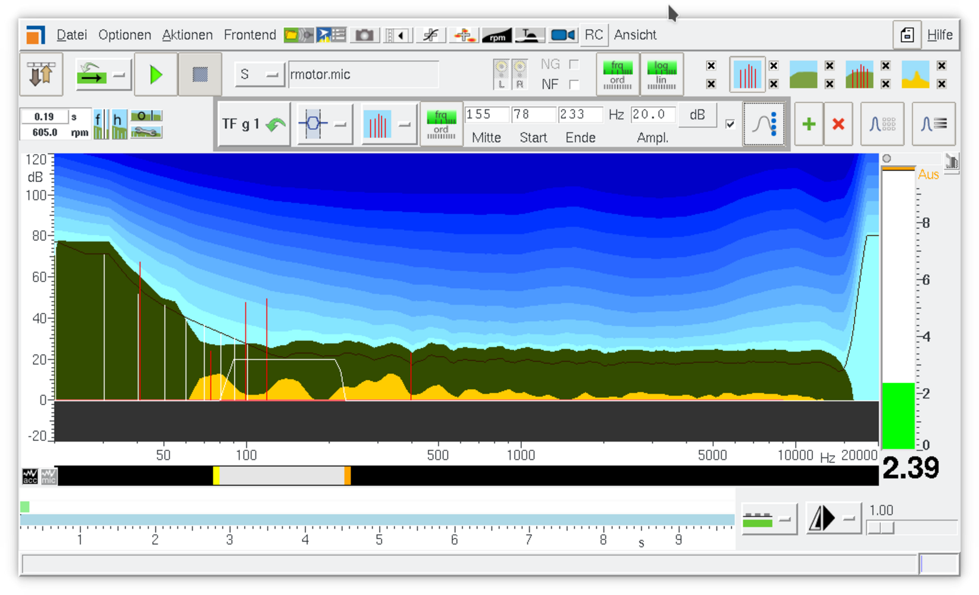Open the black triangle dropdown at bottom right

834,519
